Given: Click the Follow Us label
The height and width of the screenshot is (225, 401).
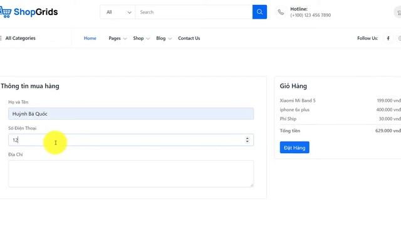Looking at the screenshot, I should click(x=368, y=38).
